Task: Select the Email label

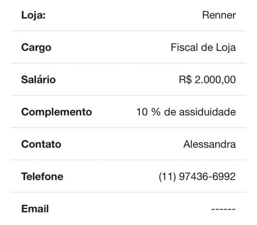Action: tap(35, 209)
